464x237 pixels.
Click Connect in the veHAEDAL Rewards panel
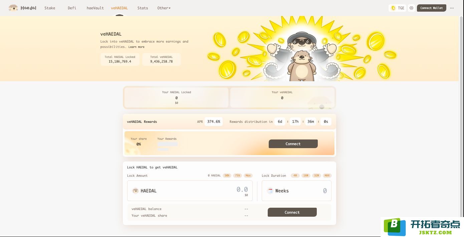[293, 144]
